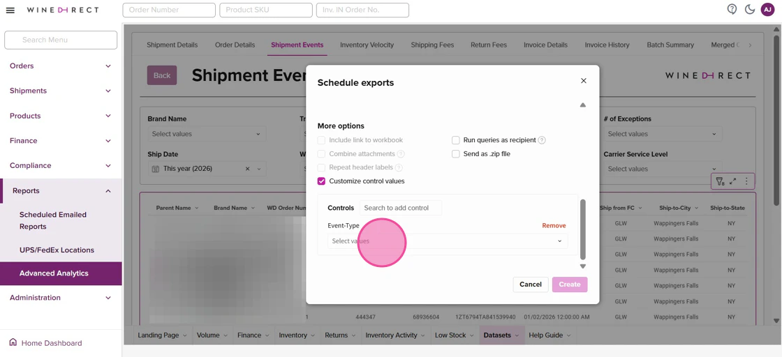Collapse the Reports menu section
Screen dimensions: 782x357
(61, 190)
